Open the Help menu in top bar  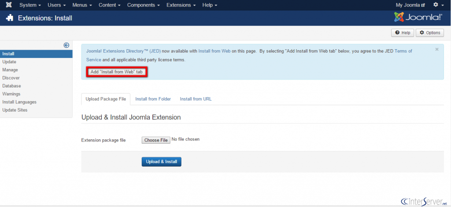210,5
